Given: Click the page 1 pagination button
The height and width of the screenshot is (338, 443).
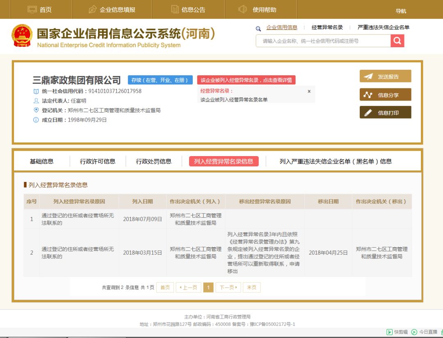Looking at the screenshot, I should [208, 287].
